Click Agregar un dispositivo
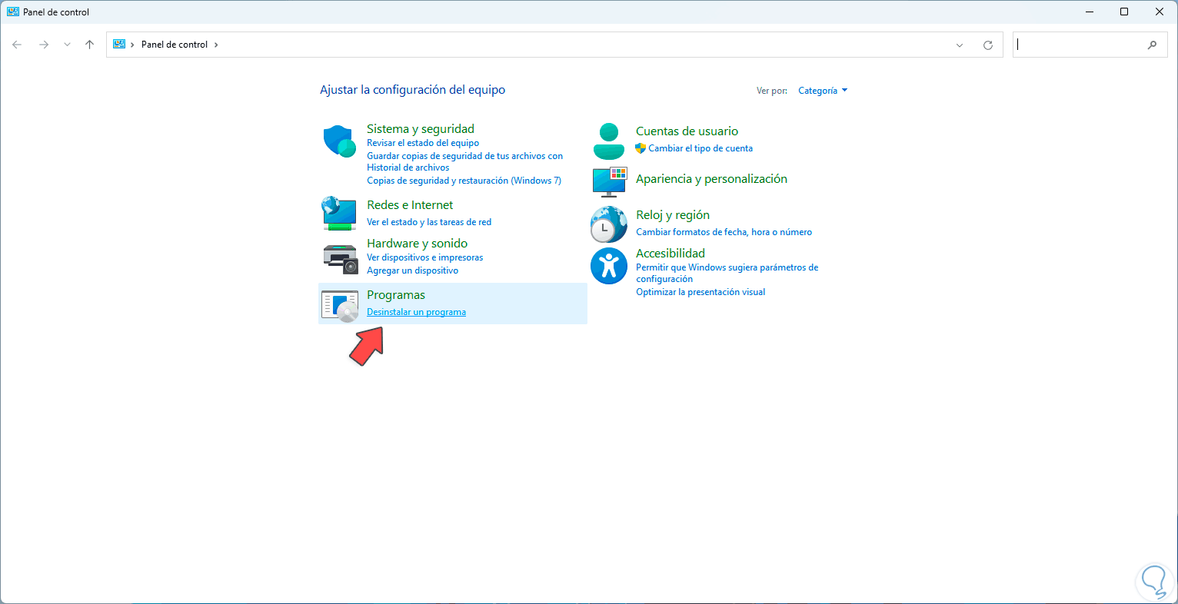1178x604 pixels. [412, 270]
